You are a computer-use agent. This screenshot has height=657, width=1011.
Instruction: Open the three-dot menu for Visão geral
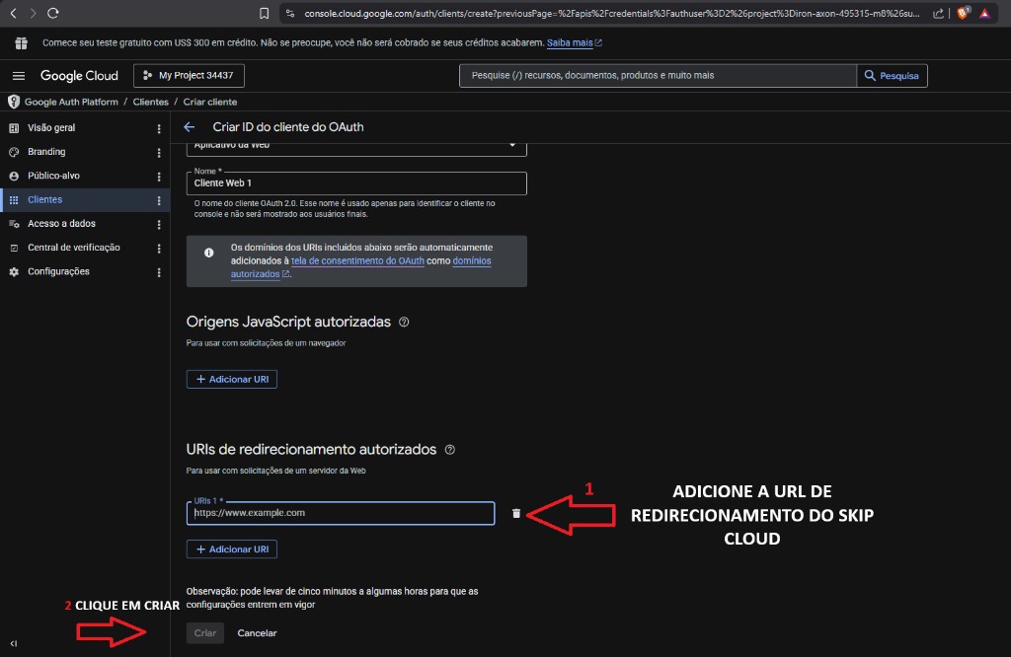tap(159, 129)
